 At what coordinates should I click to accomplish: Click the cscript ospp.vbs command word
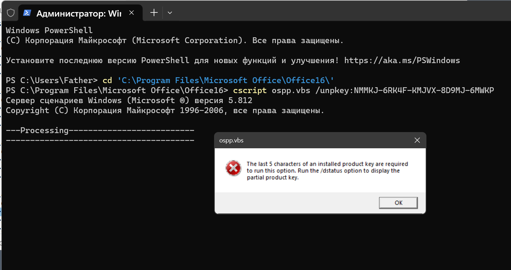[250, 90]
